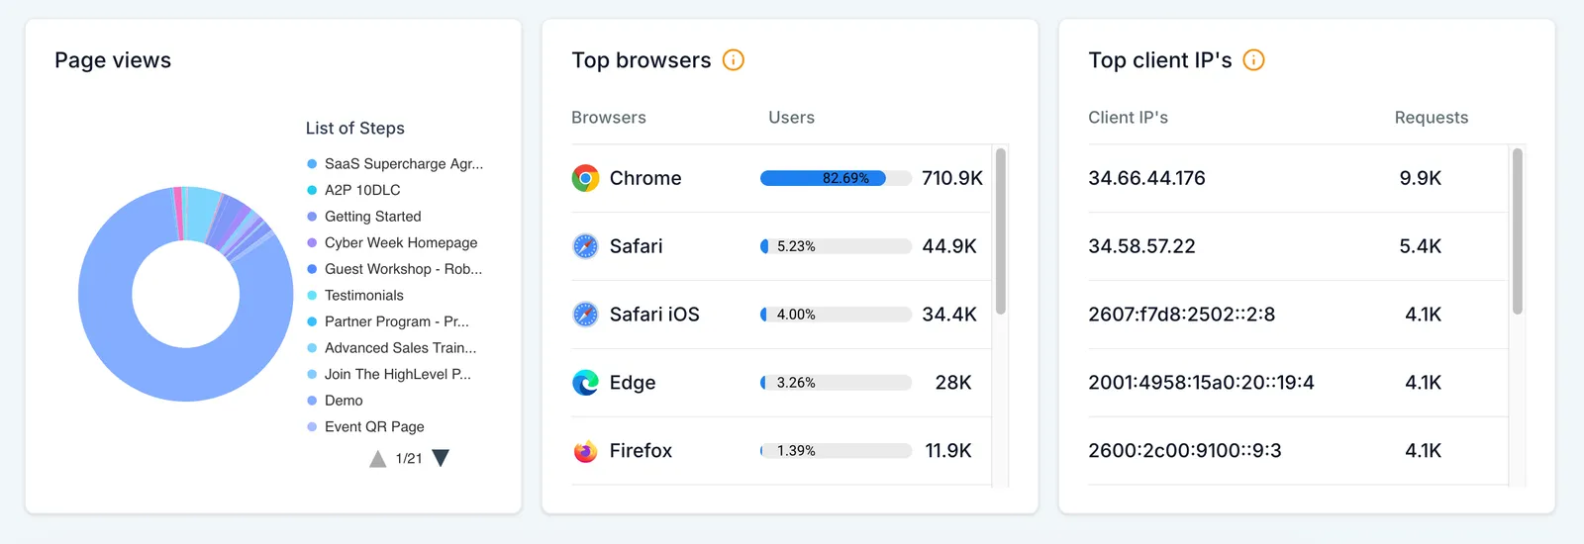This screenshot has width=1584, height=544.
Task: Click the client IP's list scrollbar
Action: coord(1518,231)
